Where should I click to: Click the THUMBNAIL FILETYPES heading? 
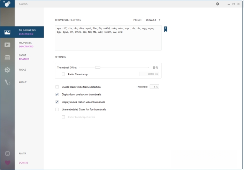68,20
